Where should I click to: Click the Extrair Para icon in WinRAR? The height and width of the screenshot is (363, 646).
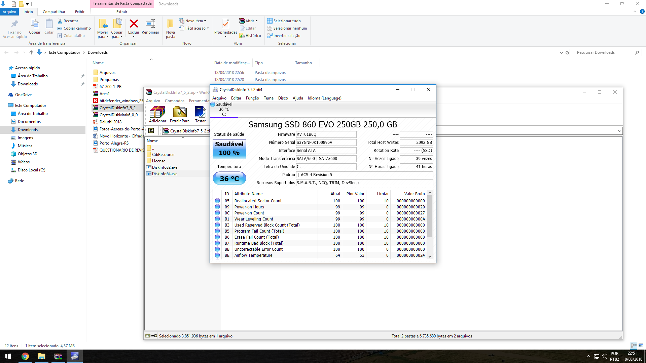tap(180, 112)
